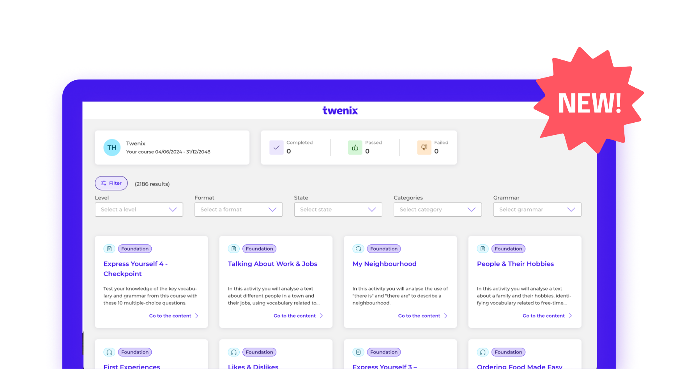Open the Select category dropdown
This screenshot has height=369, width=684.
coord(438,210)
